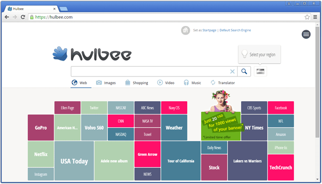Open the on-screen keyboard icon
Image resolution: width=322 pixels, height=184 pixels.
pos(260,72)
